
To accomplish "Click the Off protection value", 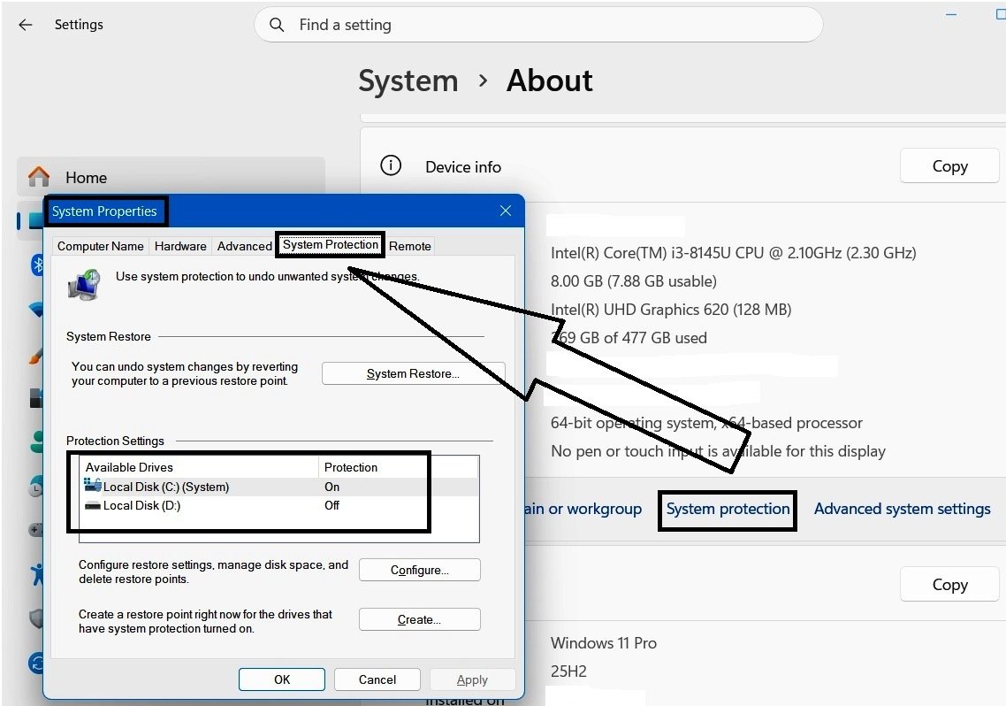I will tap(332, 506).
